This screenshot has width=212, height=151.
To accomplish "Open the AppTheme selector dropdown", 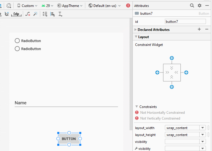I will tap(70, 6).
